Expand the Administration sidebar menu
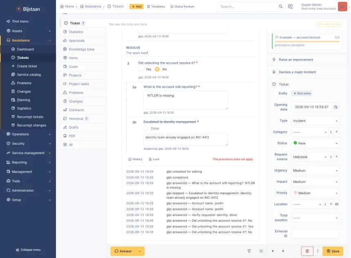 tap(28, 191)
